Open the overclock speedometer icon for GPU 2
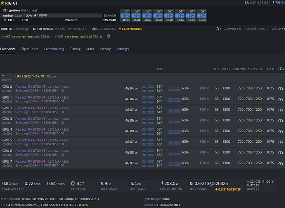285x208 pixels. point(281,110)
